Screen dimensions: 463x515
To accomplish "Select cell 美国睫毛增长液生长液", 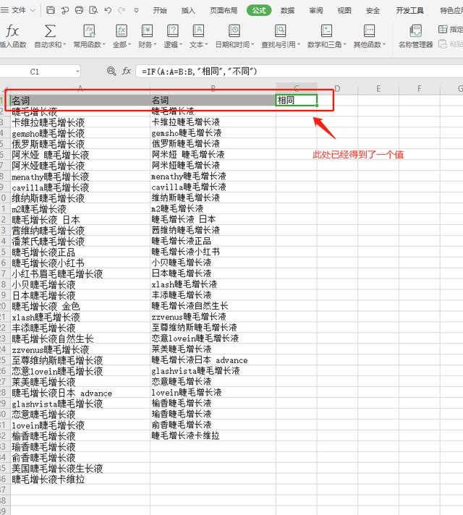I will coord(80,469).
